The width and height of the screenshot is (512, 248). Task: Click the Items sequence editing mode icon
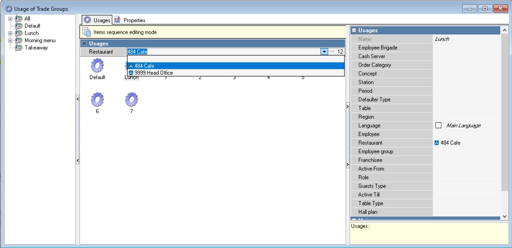[x=87, y=32]
